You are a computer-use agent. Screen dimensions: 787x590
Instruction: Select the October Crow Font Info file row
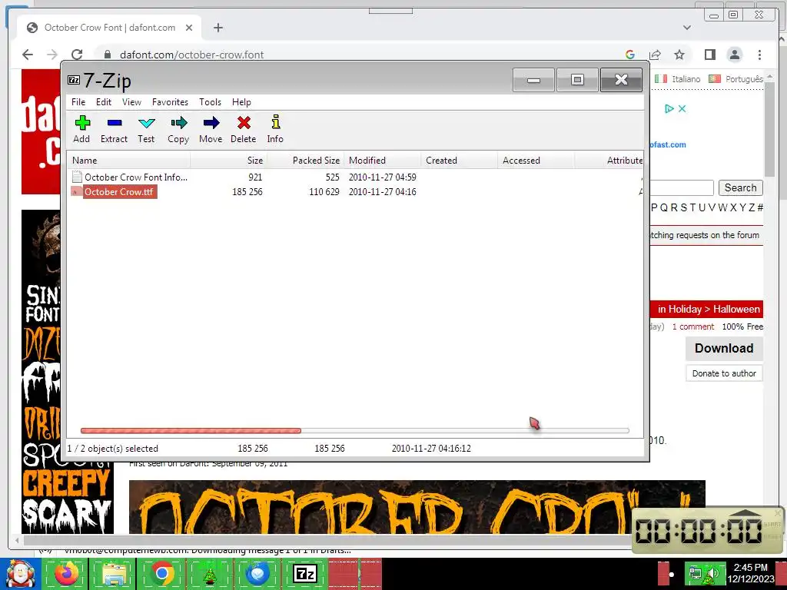(355, 177)
